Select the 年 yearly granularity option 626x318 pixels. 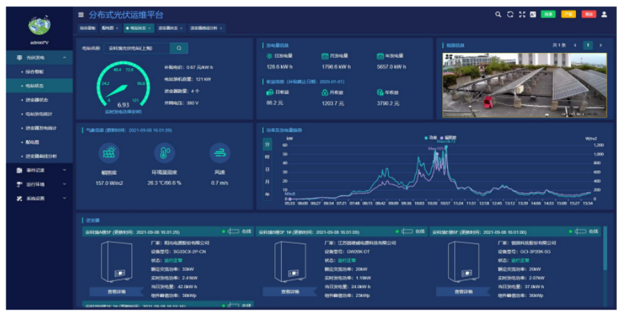point(267,194)
